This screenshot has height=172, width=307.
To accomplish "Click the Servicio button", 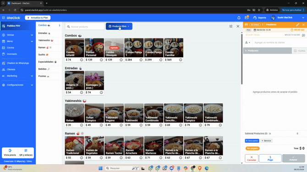I will tap(266, 141).
